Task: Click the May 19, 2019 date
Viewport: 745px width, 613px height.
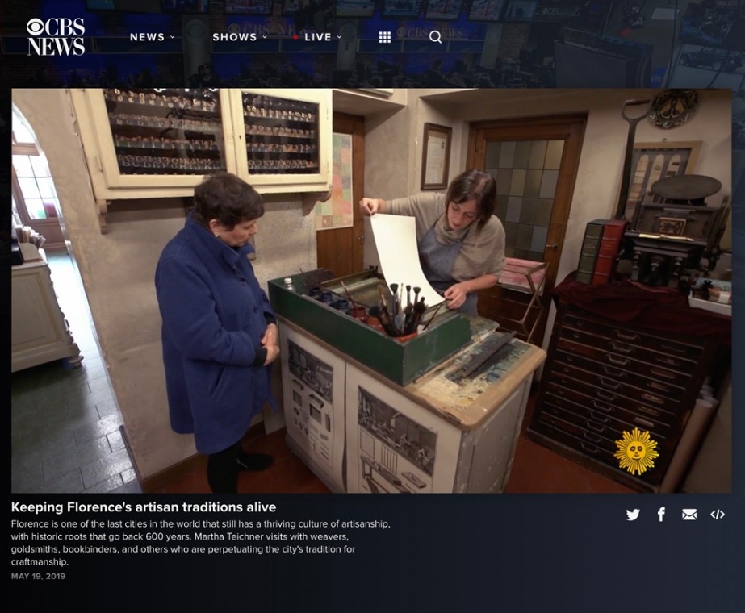Action: pos(38,577)
